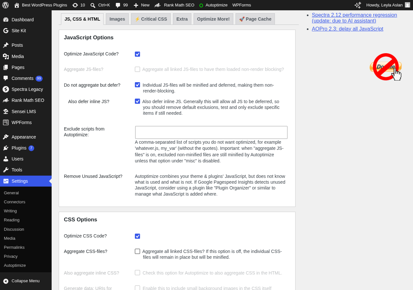The height and width of the screenshot is (290, 413).
Task: Uncheck Optimize JavaScript Code checkbox
Action: coord(137,54)
